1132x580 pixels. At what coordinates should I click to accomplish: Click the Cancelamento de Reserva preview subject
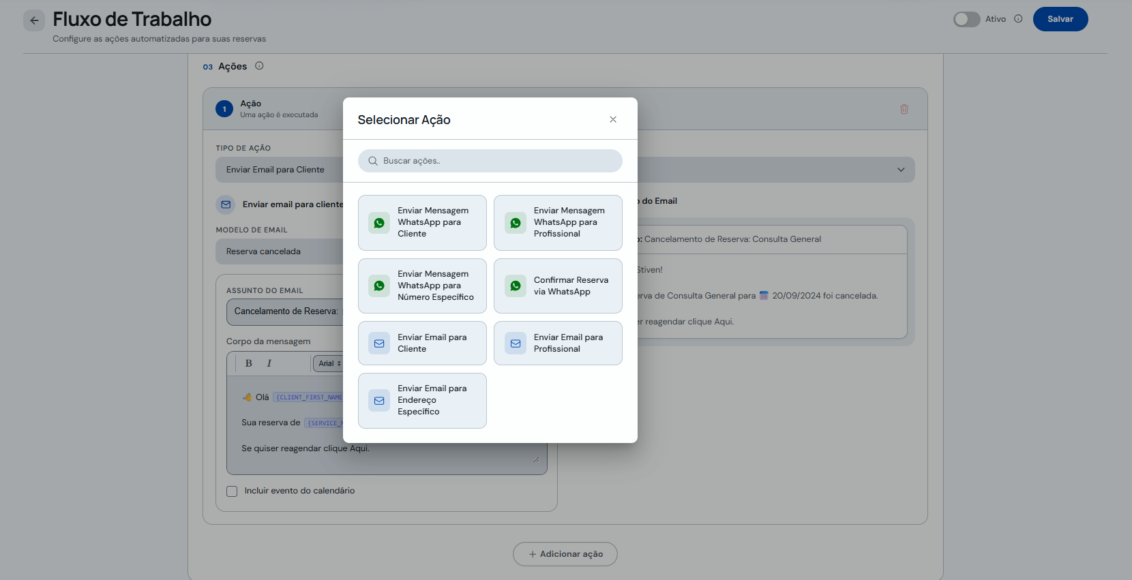[732, 239]
